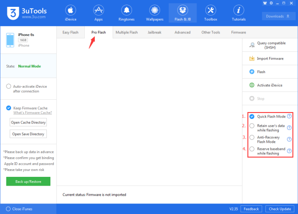
Task: Switch to the Easy Flash tab
Action: tap(71, 32)
